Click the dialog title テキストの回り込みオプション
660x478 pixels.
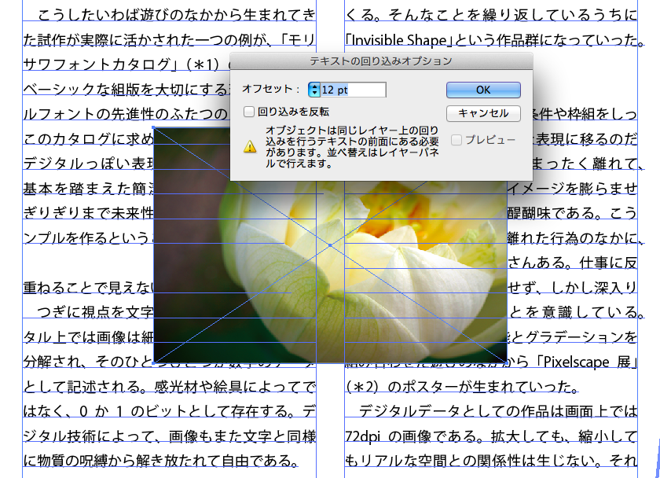[381, 61]
